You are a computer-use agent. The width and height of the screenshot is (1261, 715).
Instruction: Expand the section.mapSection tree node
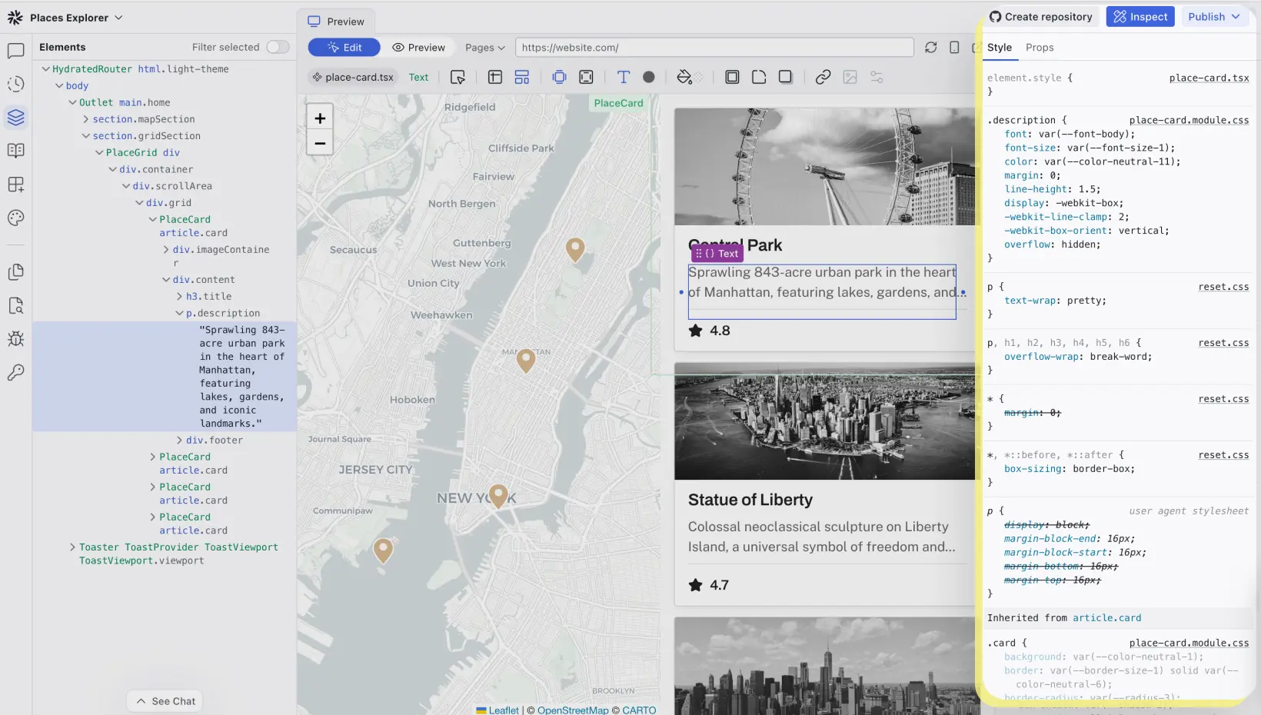click(x=86, y=119)
